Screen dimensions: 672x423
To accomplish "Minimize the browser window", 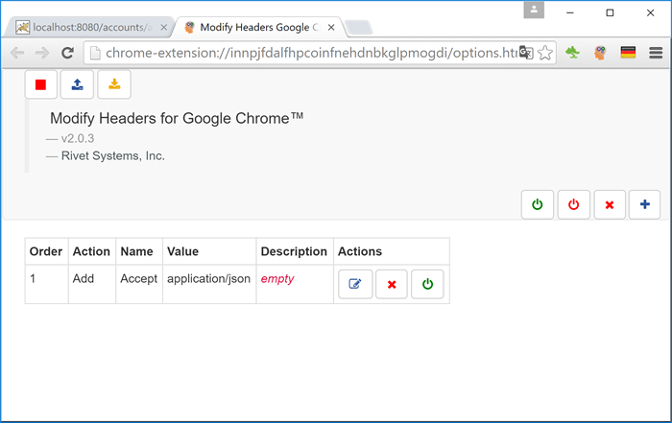I will point(570,12).
